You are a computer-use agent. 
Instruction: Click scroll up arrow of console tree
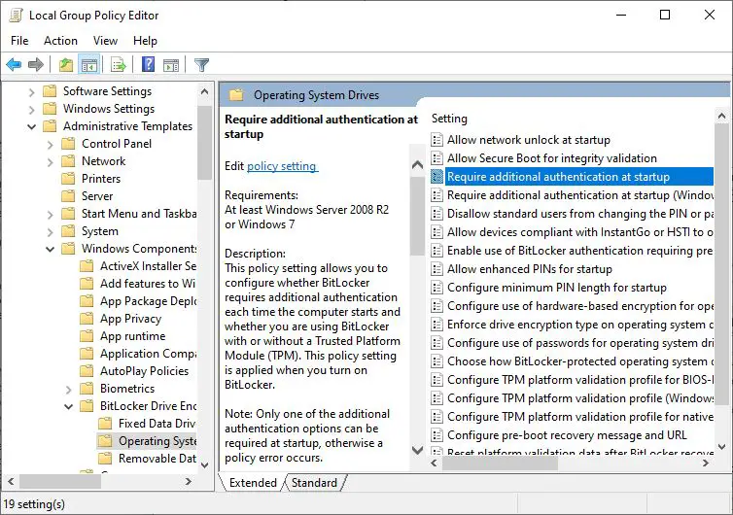(204, 91)
